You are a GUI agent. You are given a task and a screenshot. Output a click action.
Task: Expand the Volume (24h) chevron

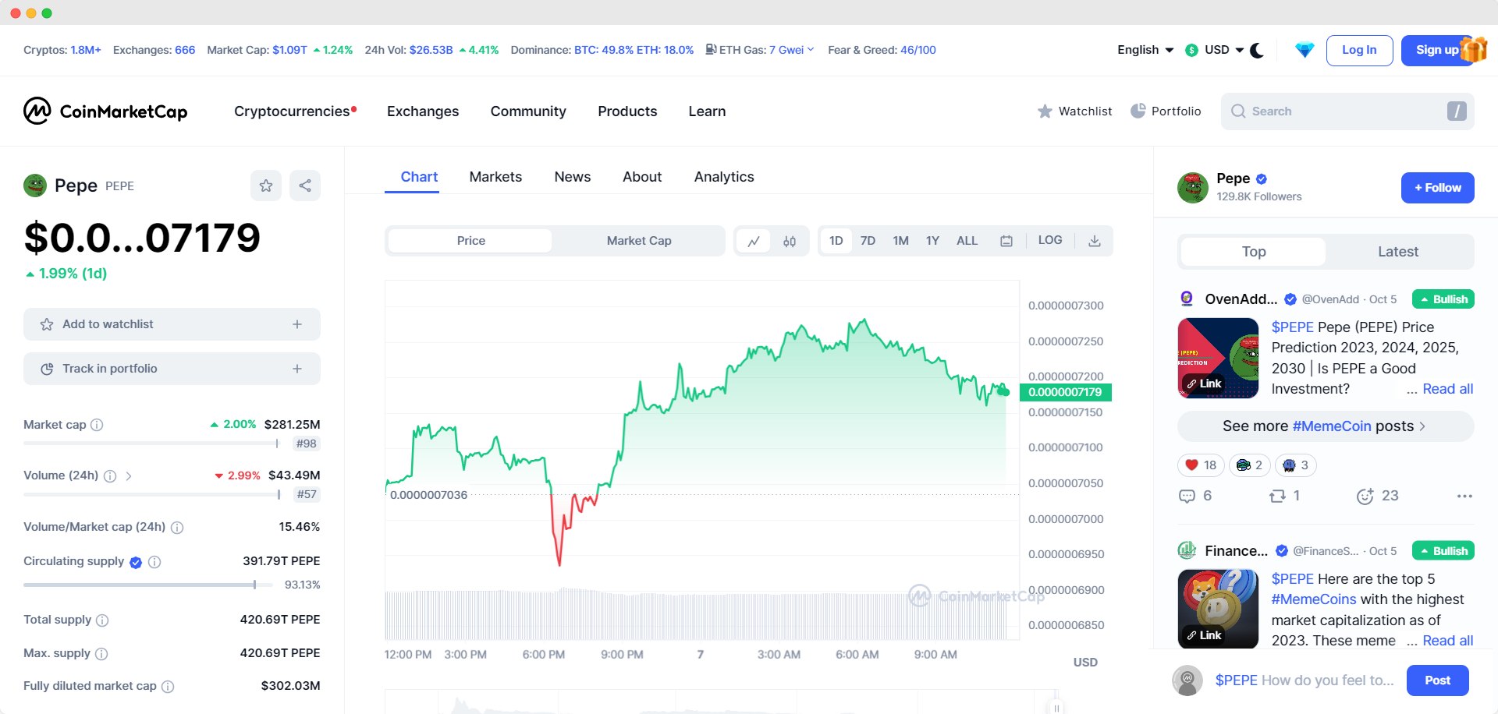(x=129, y=475)
